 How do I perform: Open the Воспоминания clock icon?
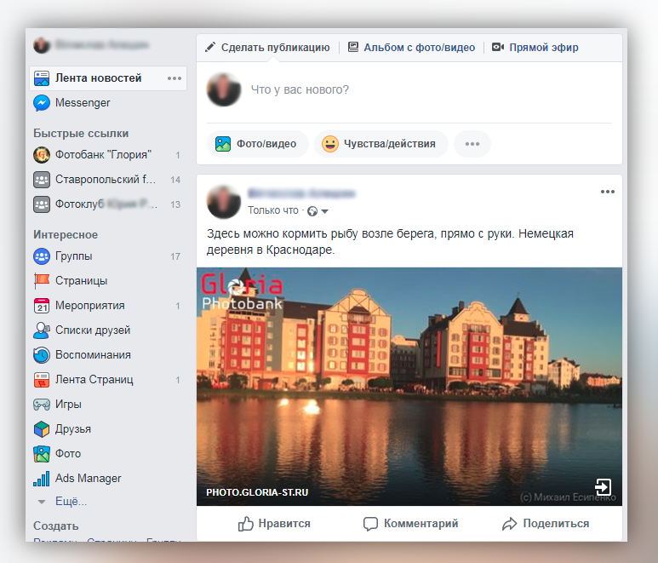[x=42, y=355]
